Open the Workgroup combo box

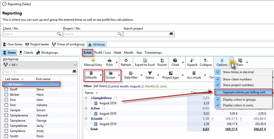tap(40, 65)
